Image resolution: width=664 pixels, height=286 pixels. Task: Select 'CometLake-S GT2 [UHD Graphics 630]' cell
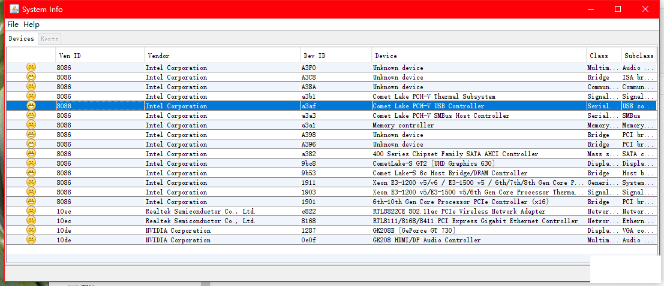[x=479, y=163]
